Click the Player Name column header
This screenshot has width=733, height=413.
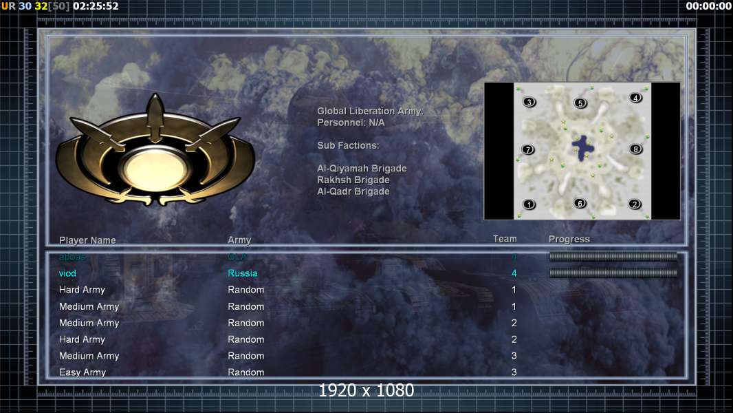[87, 240]
